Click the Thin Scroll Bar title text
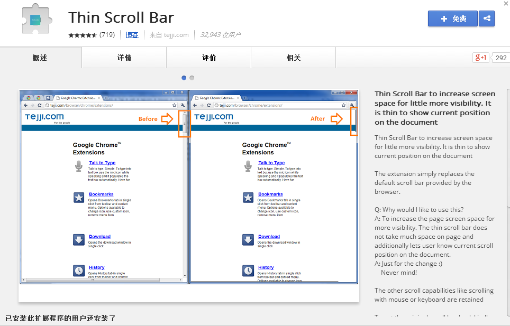Image resolution: width=510 pixels, height=326 pixels. [121, 17]
